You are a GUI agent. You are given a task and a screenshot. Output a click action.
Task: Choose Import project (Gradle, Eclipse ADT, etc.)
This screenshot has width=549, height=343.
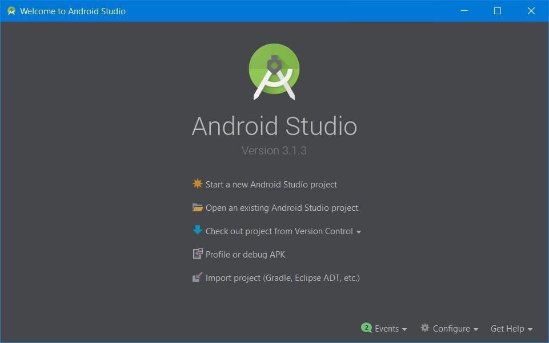pos(283,278)
